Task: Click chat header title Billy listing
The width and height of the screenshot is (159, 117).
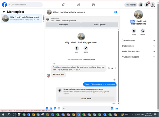Action: click(x=69, y=12)
